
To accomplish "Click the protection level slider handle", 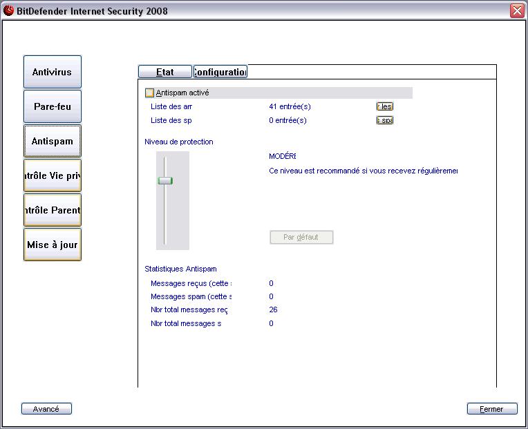I will tap(165, 181).
